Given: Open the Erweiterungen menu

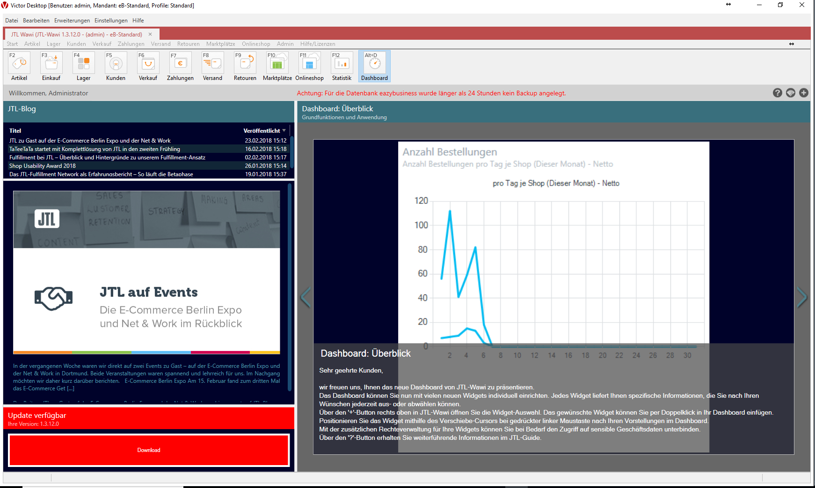Looking at the screenshot, I should pos(72,21).
